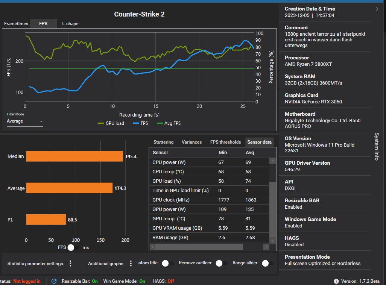Click the Avg column header
This screenshot has width=386, height=285.
pos(249,153)
